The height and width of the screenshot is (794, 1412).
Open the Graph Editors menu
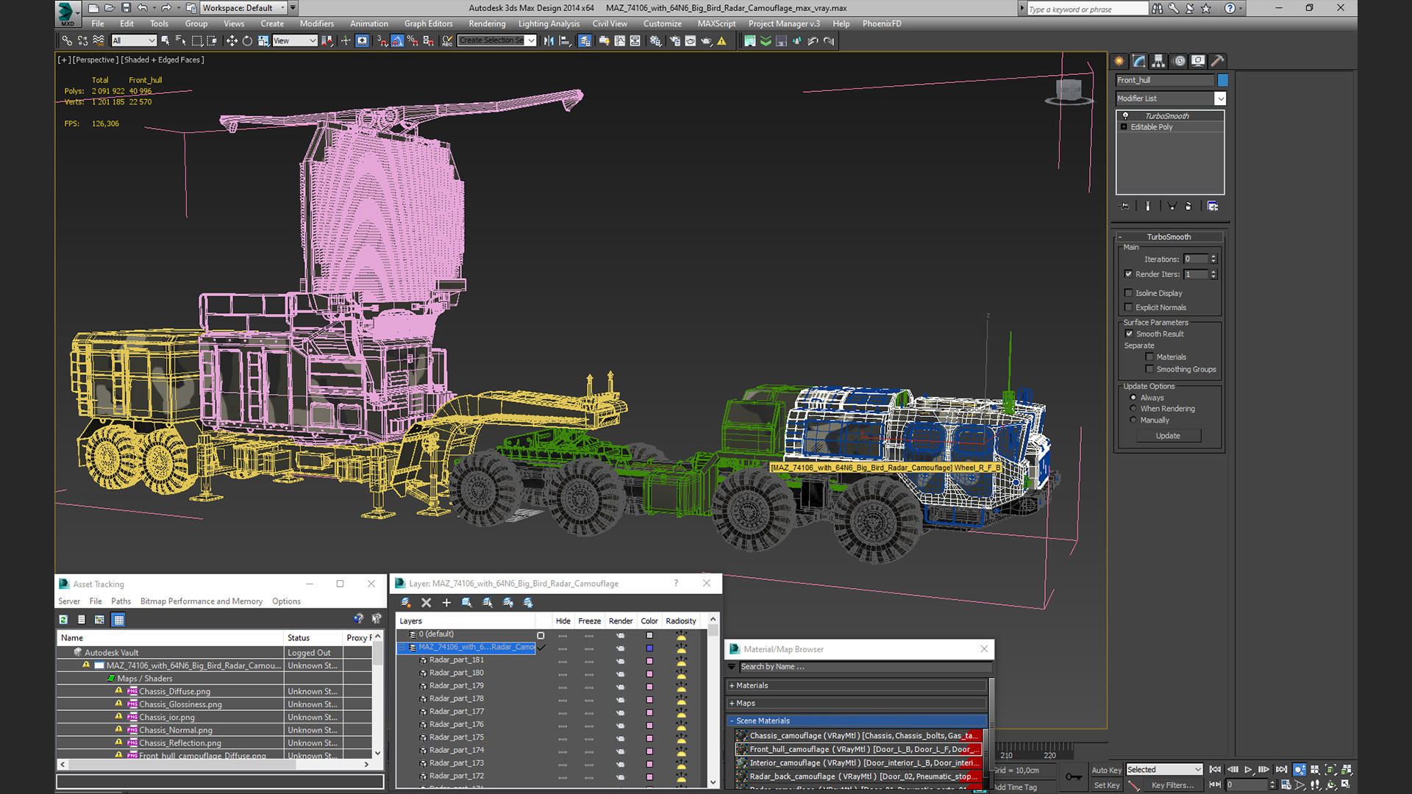click(x=428, y=24)
